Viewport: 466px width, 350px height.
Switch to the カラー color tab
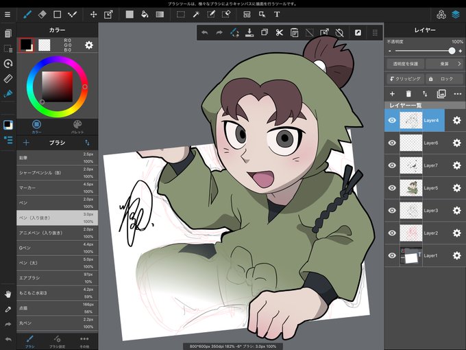coord(36,127)
